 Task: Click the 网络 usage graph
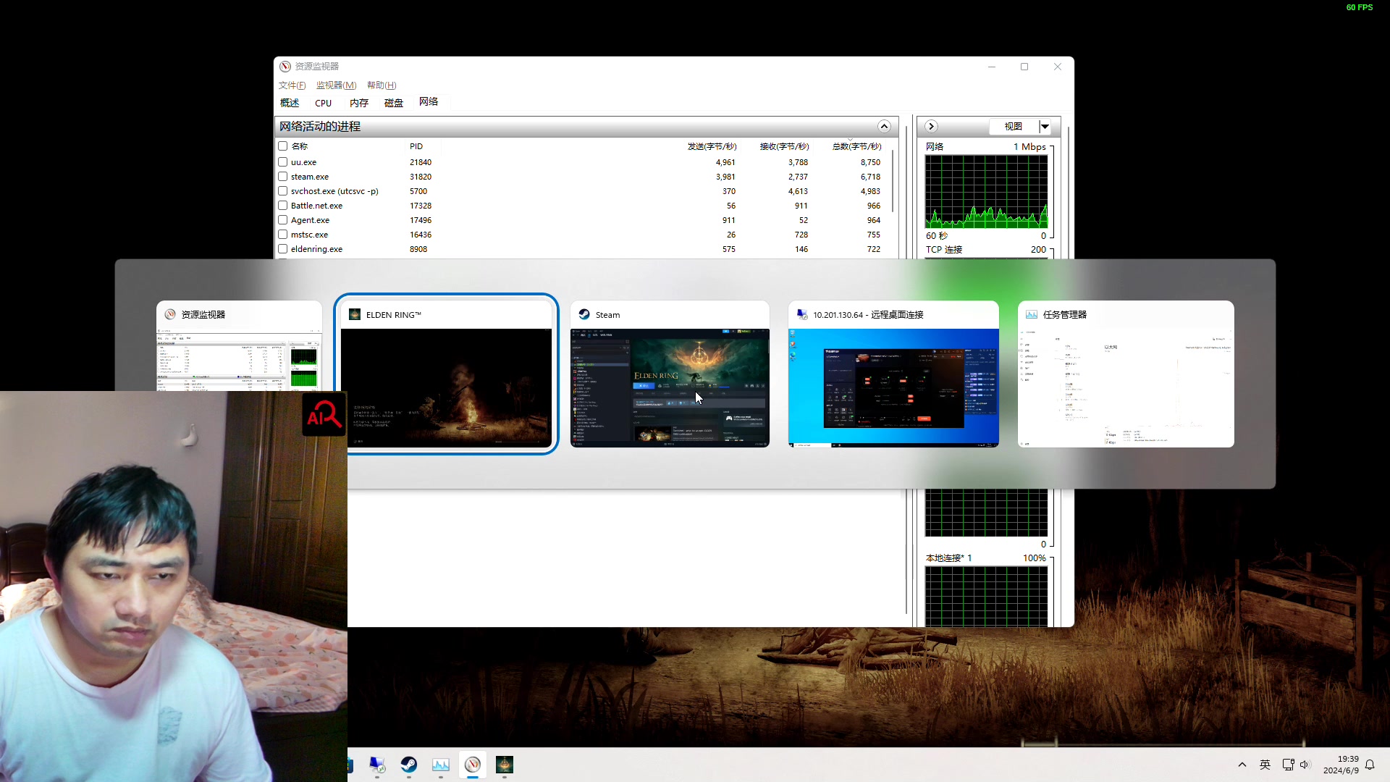pyautogui.click(x=986, y=191)
